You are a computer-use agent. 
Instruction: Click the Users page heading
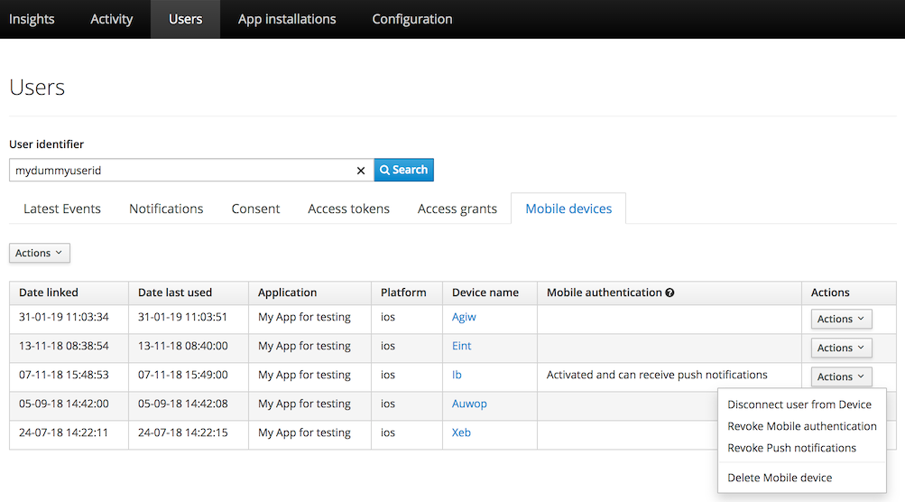37,88
